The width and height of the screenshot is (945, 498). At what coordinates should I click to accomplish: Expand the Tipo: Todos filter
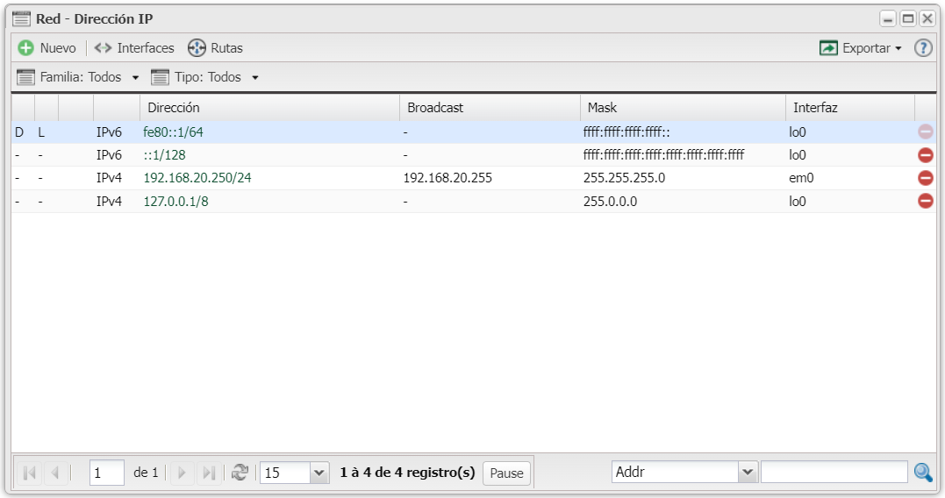(x=205, y=77)
